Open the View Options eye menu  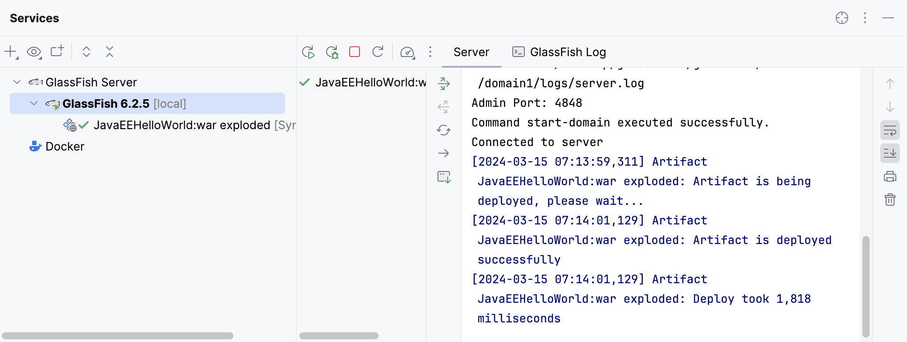[x=34, y=52]
